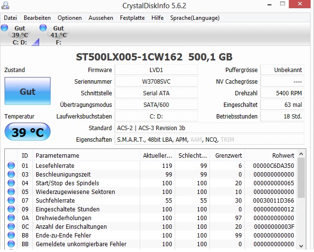
Task: Click status orb for Beschleunigungszeit row
Action: (11, 174)
